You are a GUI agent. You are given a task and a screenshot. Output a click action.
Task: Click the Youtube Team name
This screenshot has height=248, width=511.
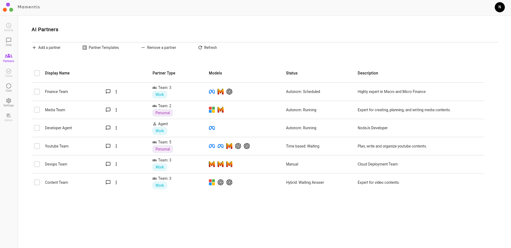57,146
